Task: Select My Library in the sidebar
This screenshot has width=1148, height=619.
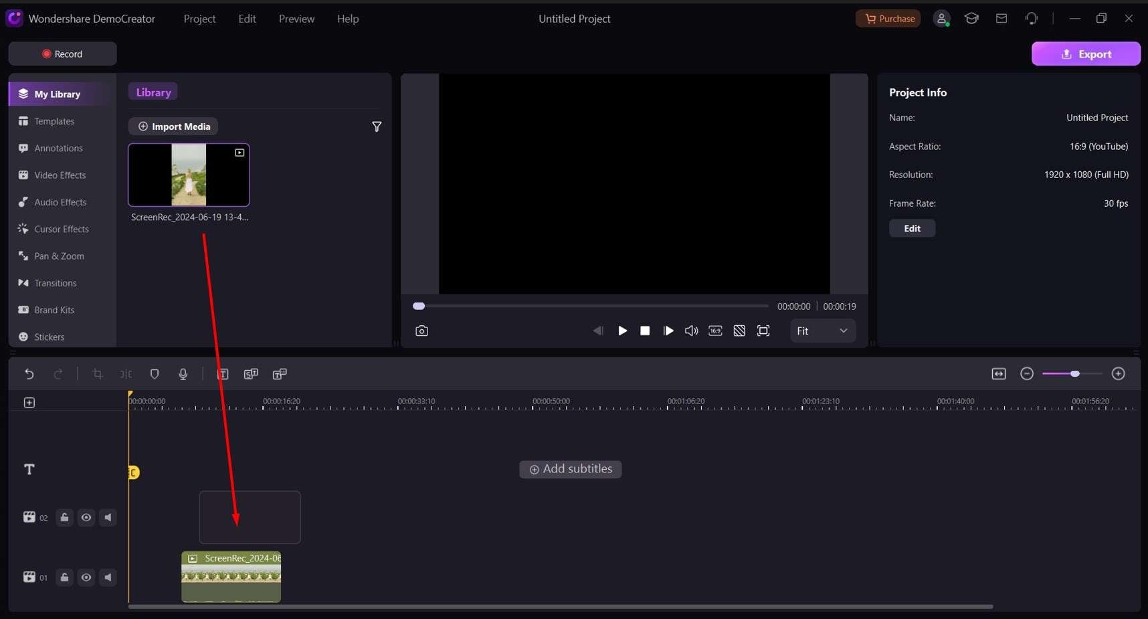Action: point(60,94)
